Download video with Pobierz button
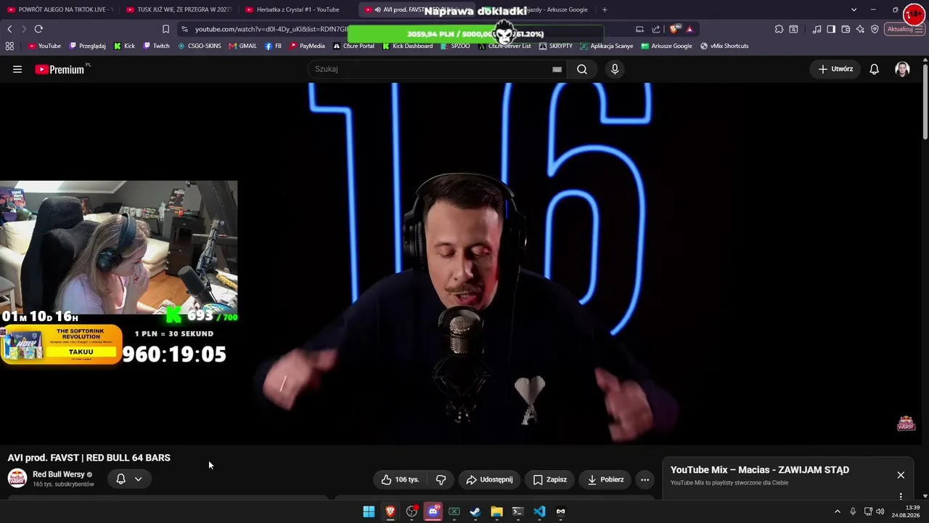The image size is (929, 523). [x=605, y=479]
